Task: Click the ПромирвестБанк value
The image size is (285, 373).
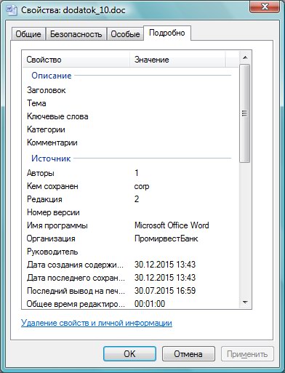Action: (x=166, y=238)
